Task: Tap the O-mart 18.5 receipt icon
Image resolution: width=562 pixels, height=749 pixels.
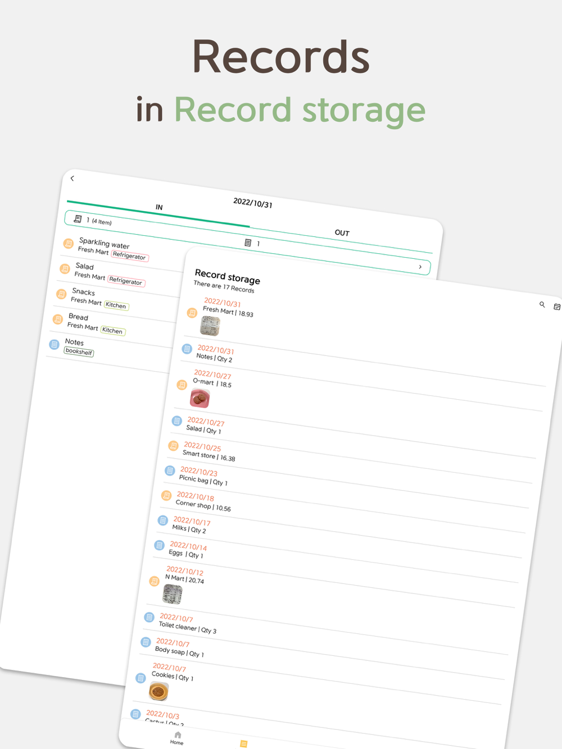Action: click(182, 385)
